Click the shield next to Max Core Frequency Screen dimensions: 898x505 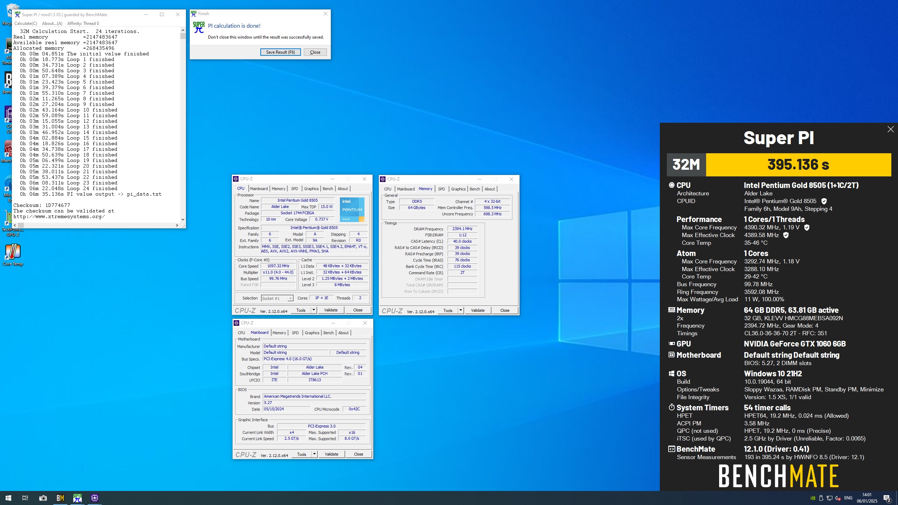[x=807, y=228]
